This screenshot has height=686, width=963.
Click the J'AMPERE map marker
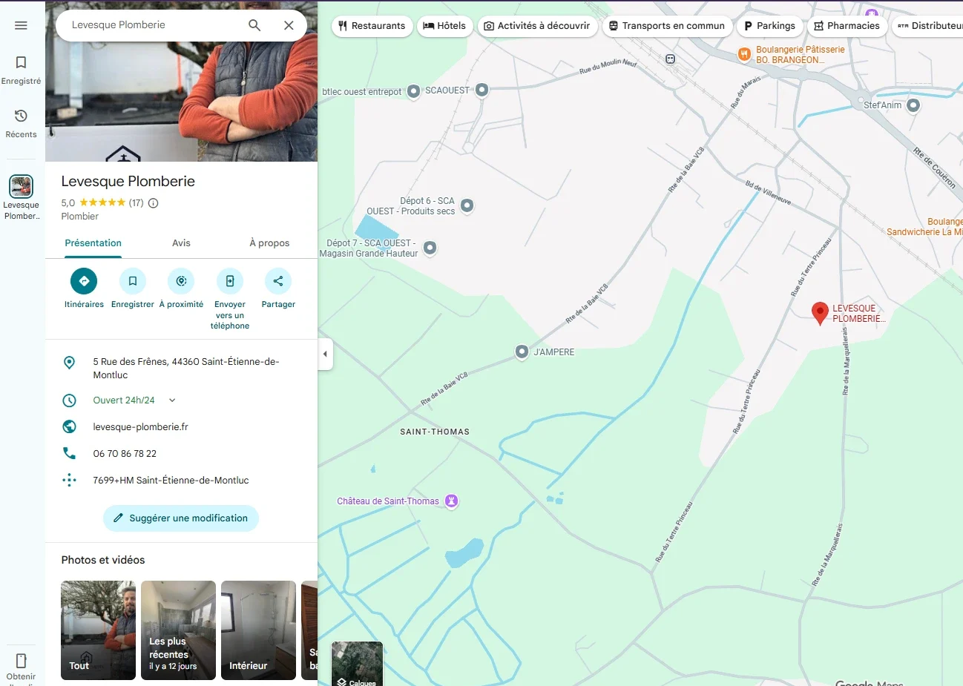tap(522, 352)
